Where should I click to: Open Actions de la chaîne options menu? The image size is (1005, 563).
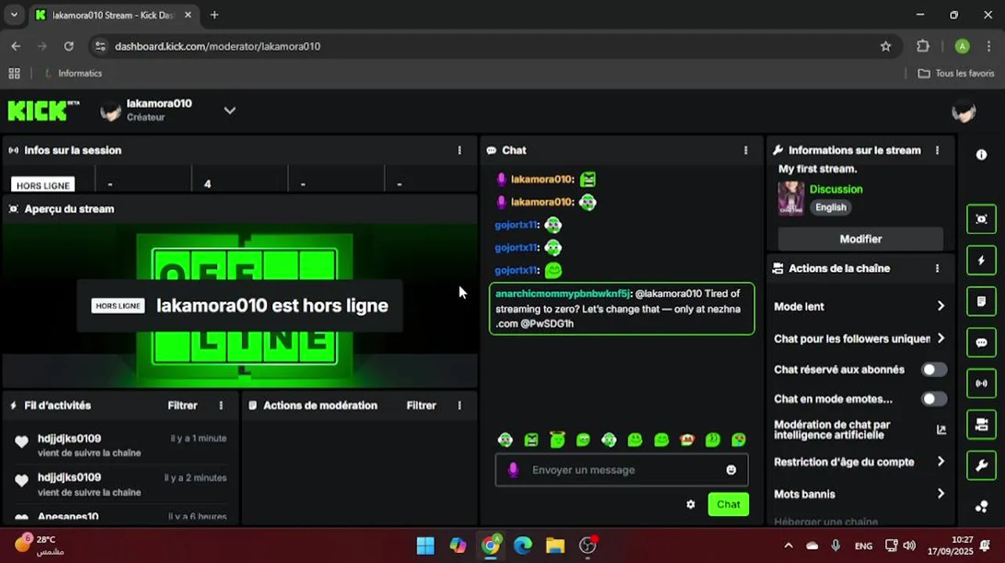[x=937, y=268]
